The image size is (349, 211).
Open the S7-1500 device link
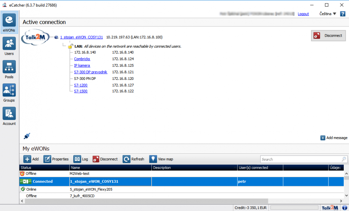(81, 91)
